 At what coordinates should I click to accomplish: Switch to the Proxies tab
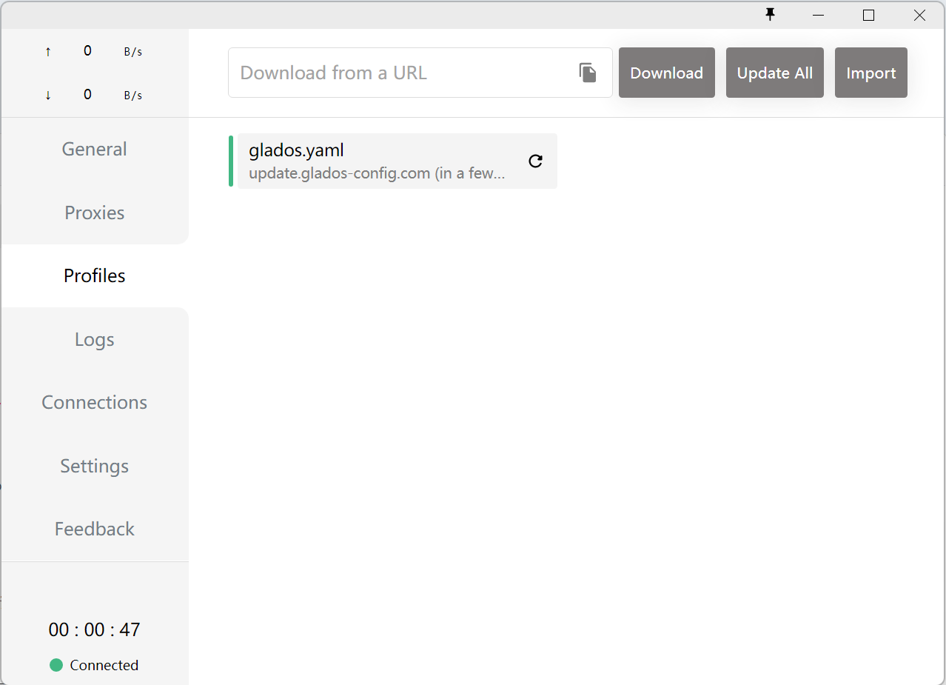click(x=94, y=213)
